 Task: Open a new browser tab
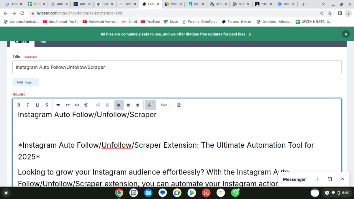(x=303, y=4)
